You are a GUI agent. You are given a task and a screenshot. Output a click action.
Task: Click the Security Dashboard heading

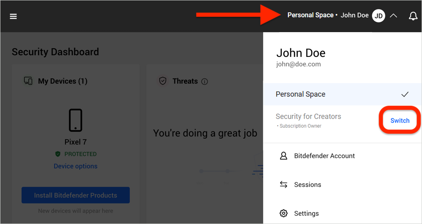click(x=55, y=51)
